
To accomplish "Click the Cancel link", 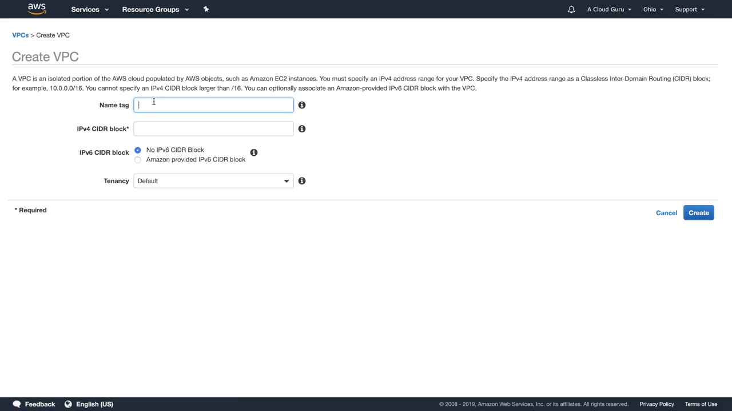I will click(666, 213).
